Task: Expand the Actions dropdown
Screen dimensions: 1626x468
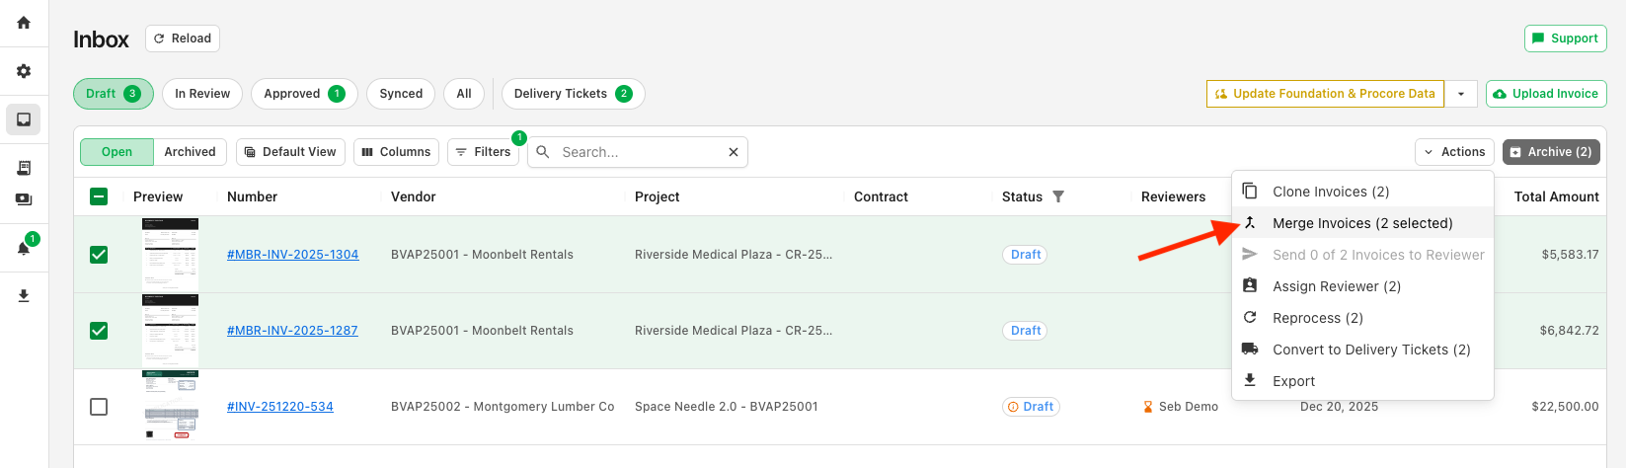Action: click(x=1454, y=152)
